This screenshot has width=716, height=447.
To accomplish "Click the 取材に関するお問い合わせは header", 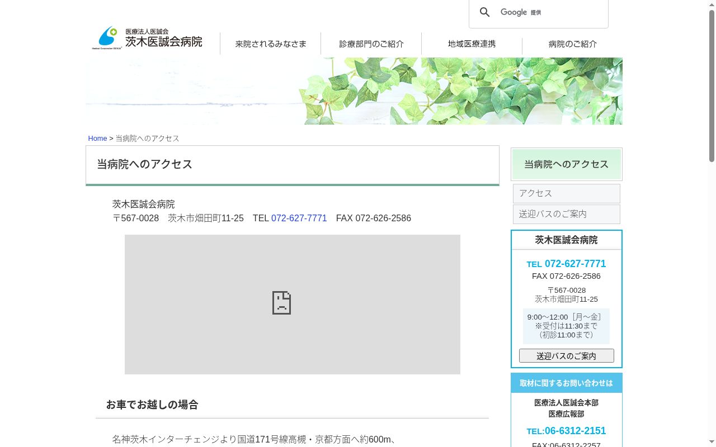I will point(567,383).
